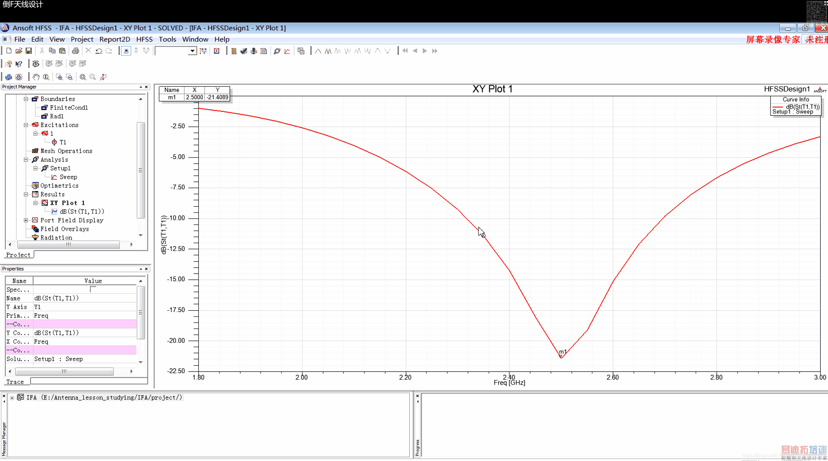Expand the Port Field Display node
The image size is (828, 461).
26,220
